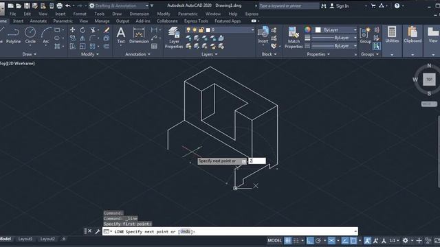Click the Match Properties tool
The width and height of the screenshot is (440, 247).
pyautogui.click(x=294, y=38)
